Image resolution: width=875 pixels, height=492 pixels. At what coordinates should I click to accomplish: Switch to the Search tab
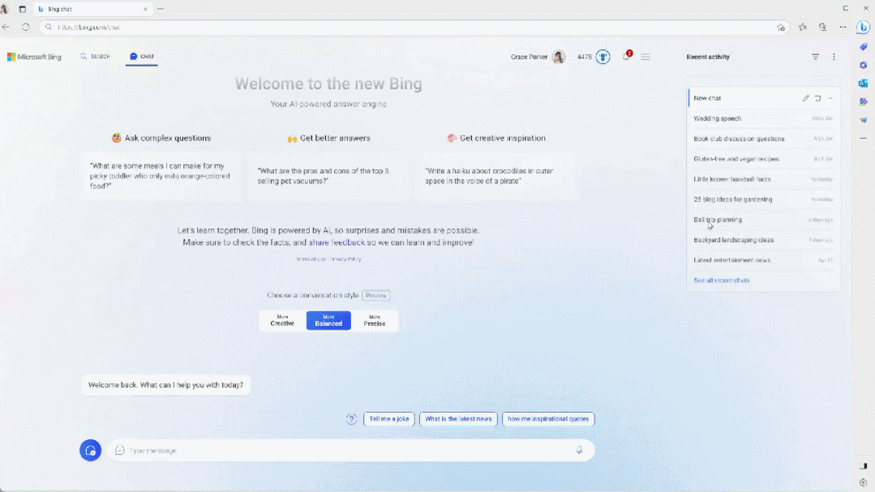[96, 57]
